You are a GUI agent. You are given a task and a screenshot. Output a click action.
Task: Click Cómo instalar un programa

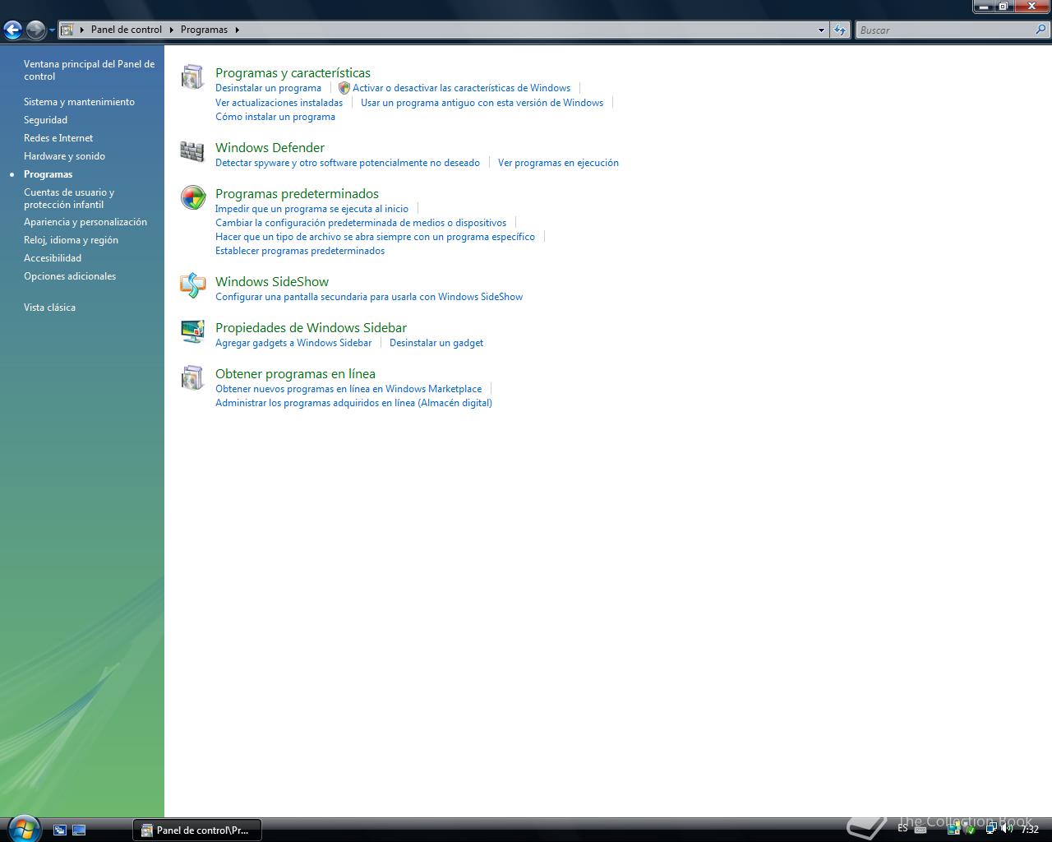275,117
